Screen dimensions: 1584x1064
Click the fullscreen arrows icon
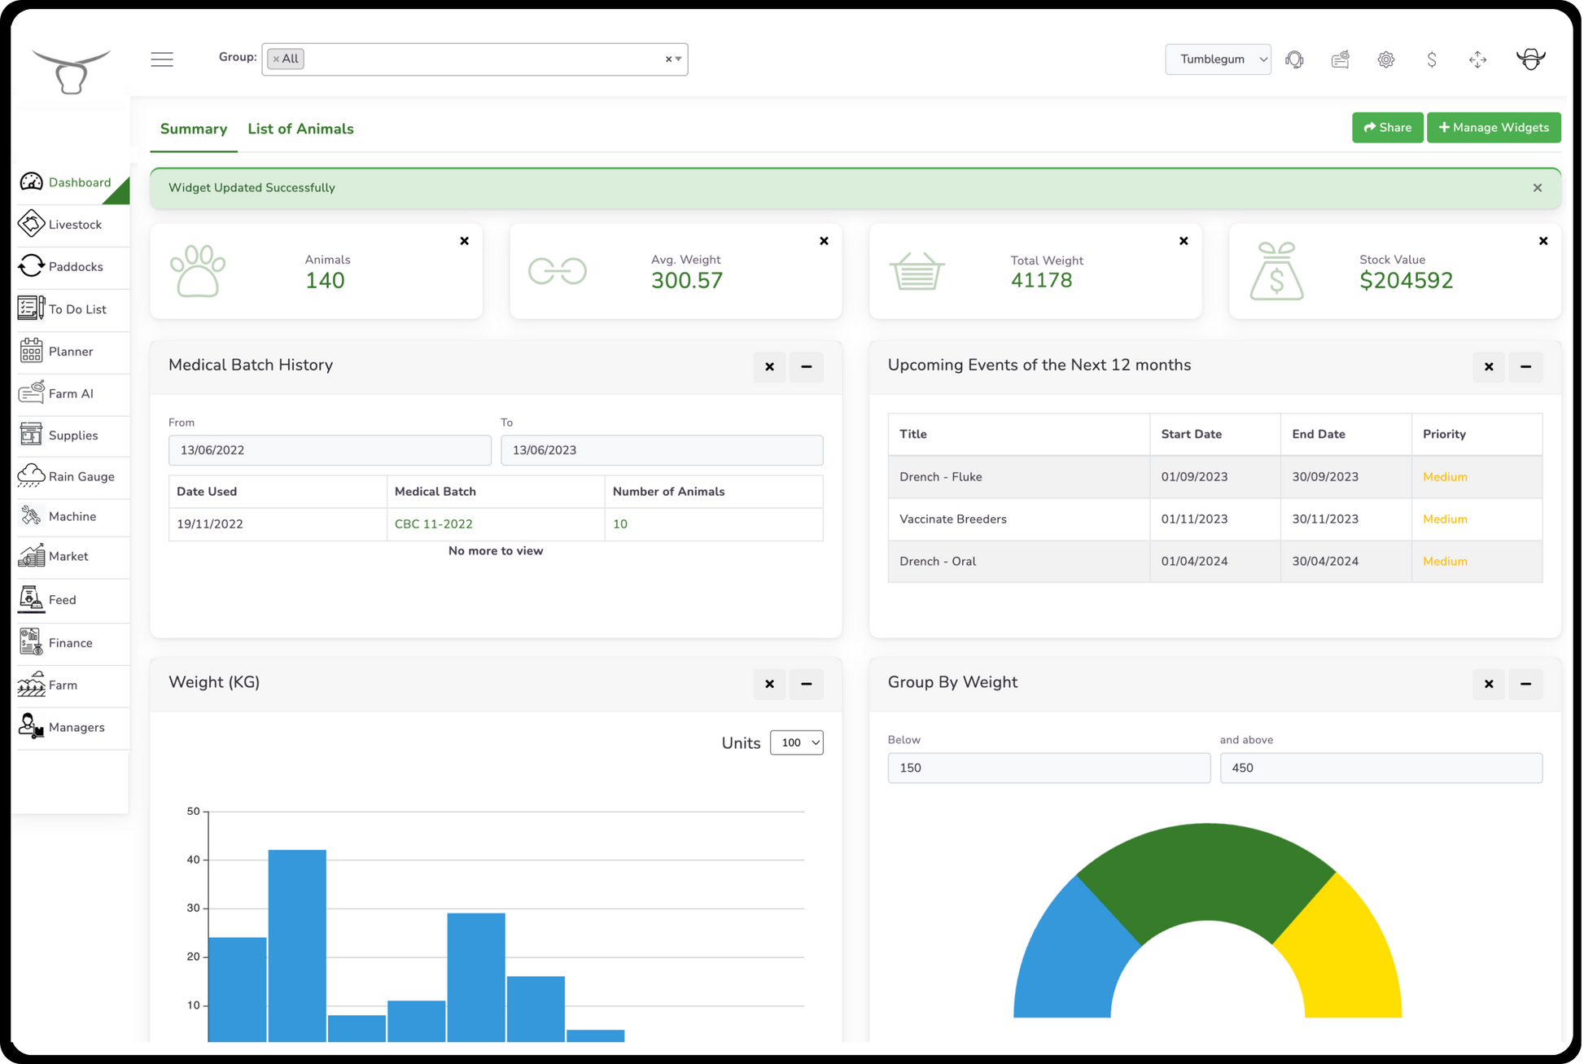coord(1477,59)
